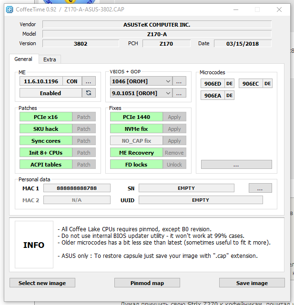Click Apply button for NO_CAP fix
The height and width of the screenshot is (305, 294).
(174, 141)
